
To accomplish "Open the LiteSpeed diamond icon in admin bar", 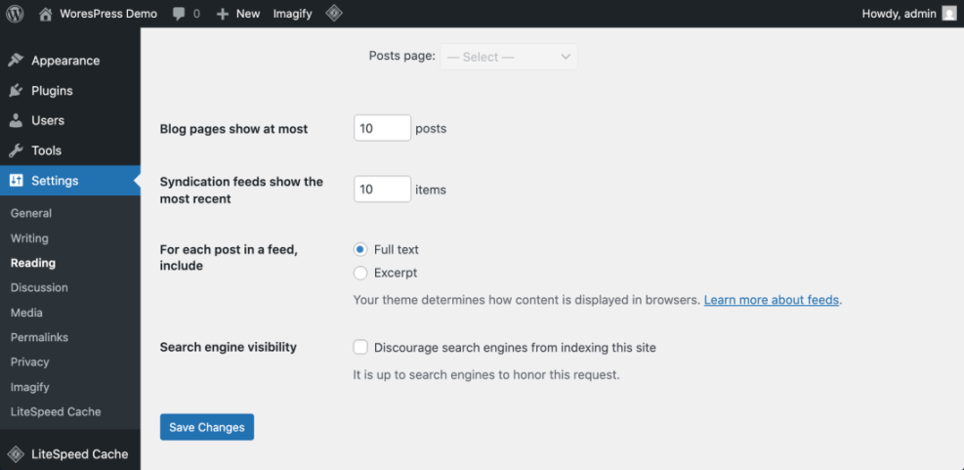I will (x=334, y=14).
